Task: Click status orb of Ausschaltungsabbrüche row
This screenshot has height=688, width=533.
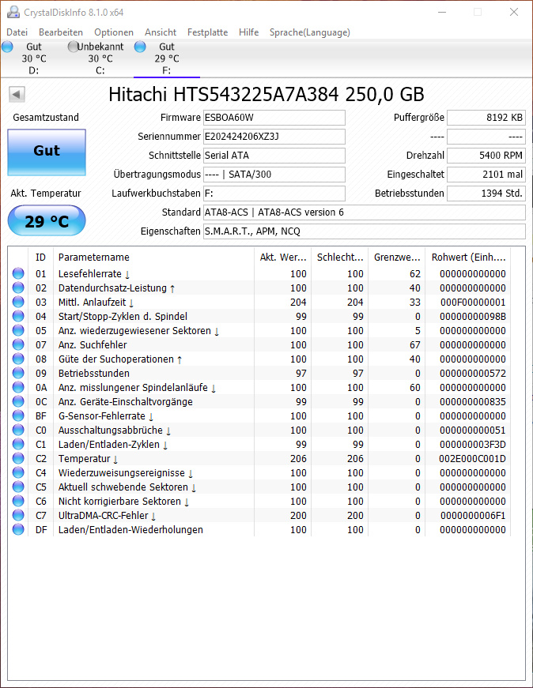Action: tap(18, 430)
